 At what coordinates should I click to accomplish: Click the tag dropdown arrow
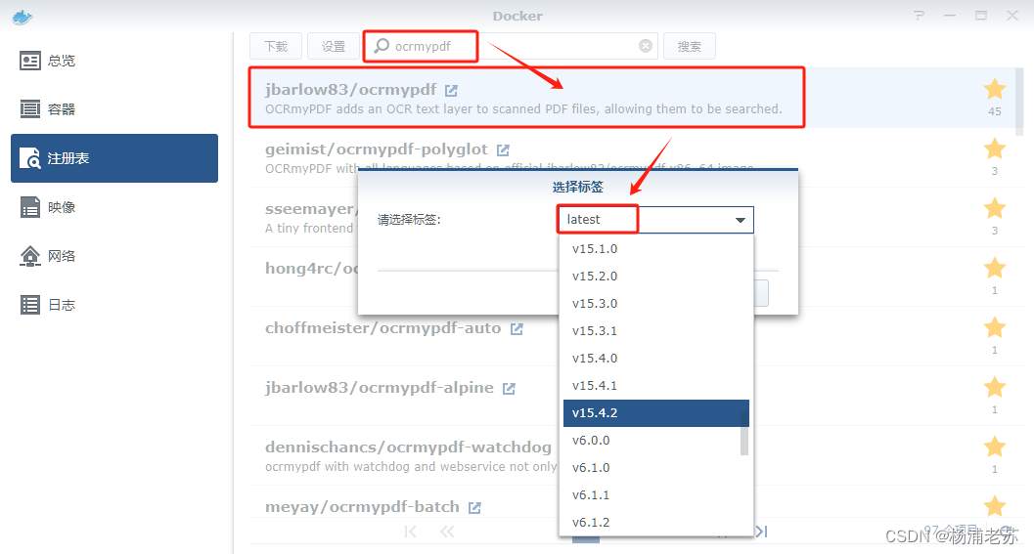(741, 220)
